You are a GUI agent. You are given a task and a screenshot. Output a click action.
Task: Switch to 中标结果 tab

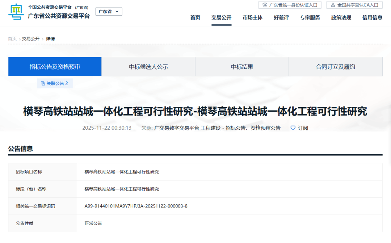pos(242,67)
